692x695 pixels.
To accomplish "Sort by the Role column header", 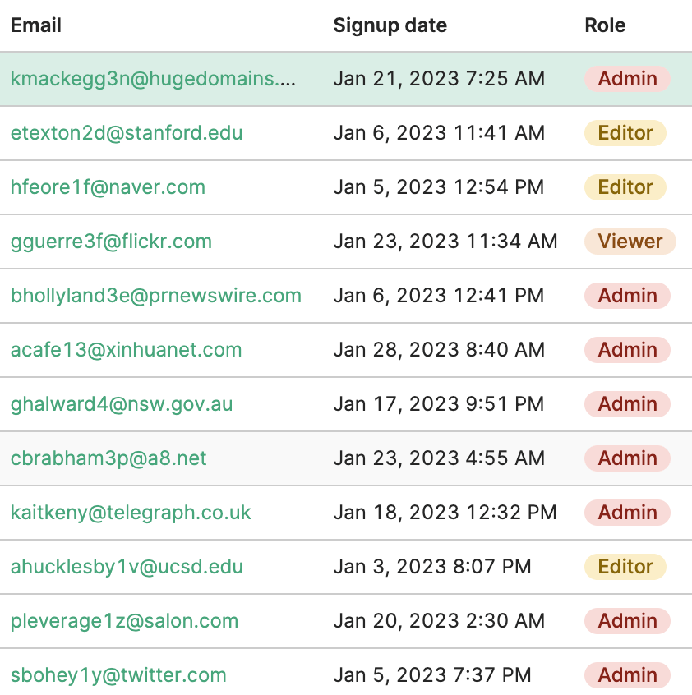I will point(605,25).
